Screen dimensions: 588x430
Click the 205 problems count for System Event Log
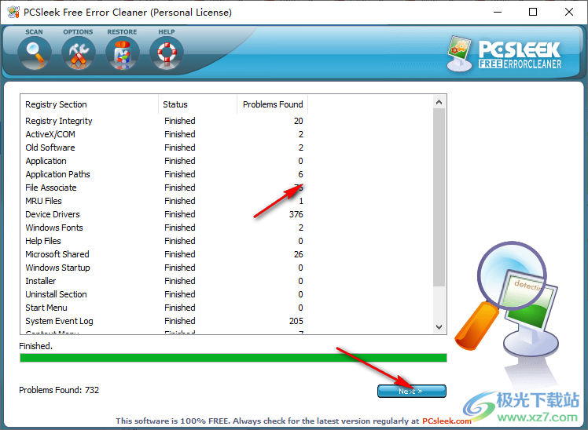[296, 321]
